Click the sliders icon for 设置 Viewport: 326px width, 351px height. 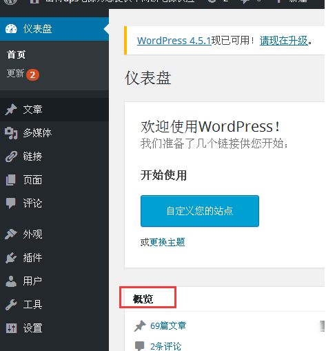click(11, 328)
